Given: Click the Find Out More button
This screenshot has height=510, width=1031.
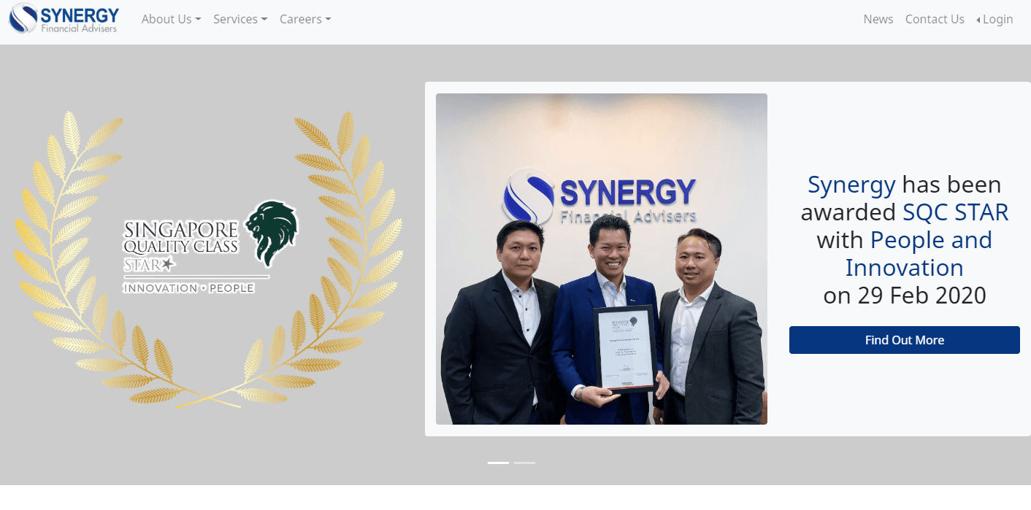Looking at the screenshot, I should 905,340.
